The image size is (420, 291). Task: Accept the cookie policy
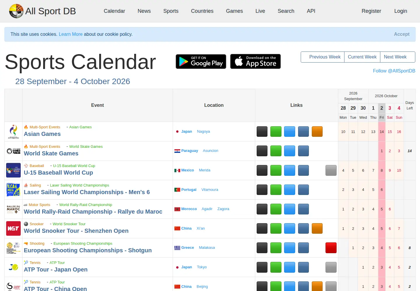point(402,34)
